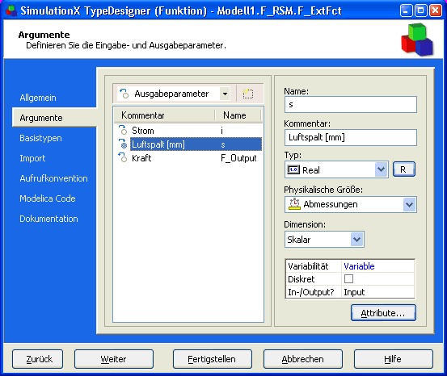Show the Modelica Code page
The height and width of the screenshot is (376, 447).
(48, 198)
